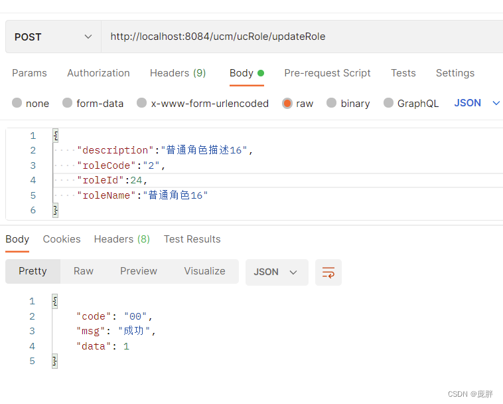Select x-www-form-urlencoded radio option
This screenshot has height=404, width=503.
click(141, 103)
